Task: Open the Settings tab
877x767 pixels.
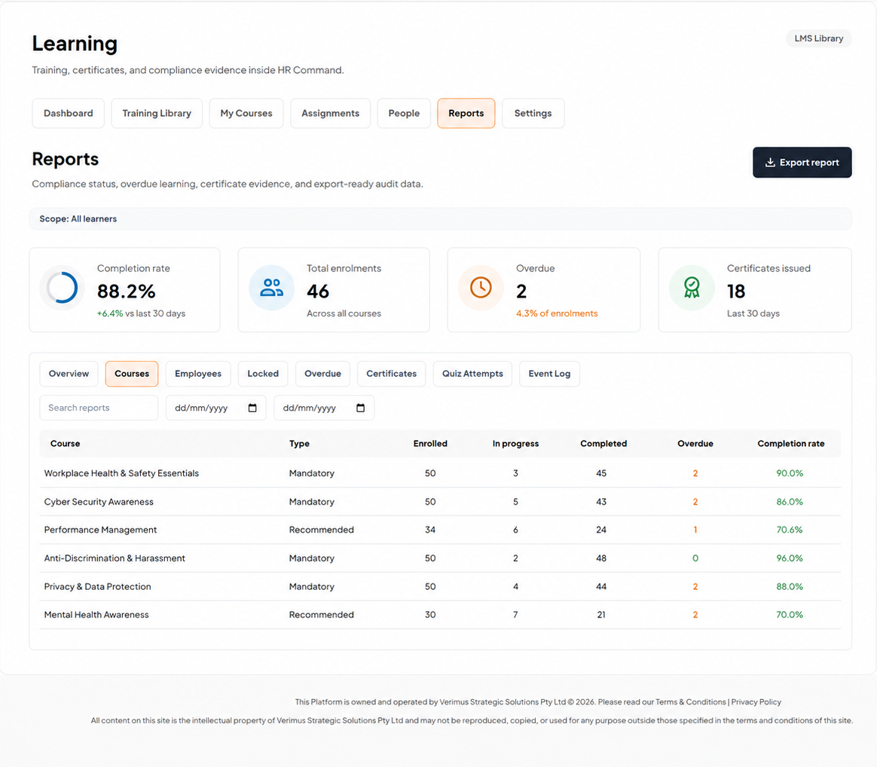Action: coord(533,113)
